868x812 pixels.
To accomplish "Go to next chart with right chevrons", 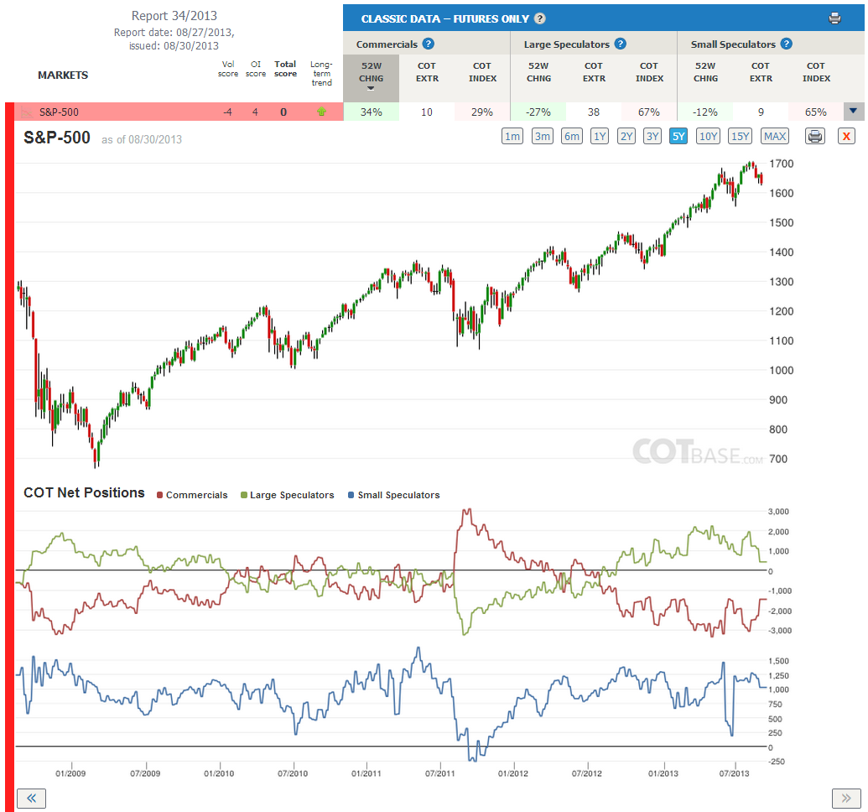I will [x=846, y=798].
